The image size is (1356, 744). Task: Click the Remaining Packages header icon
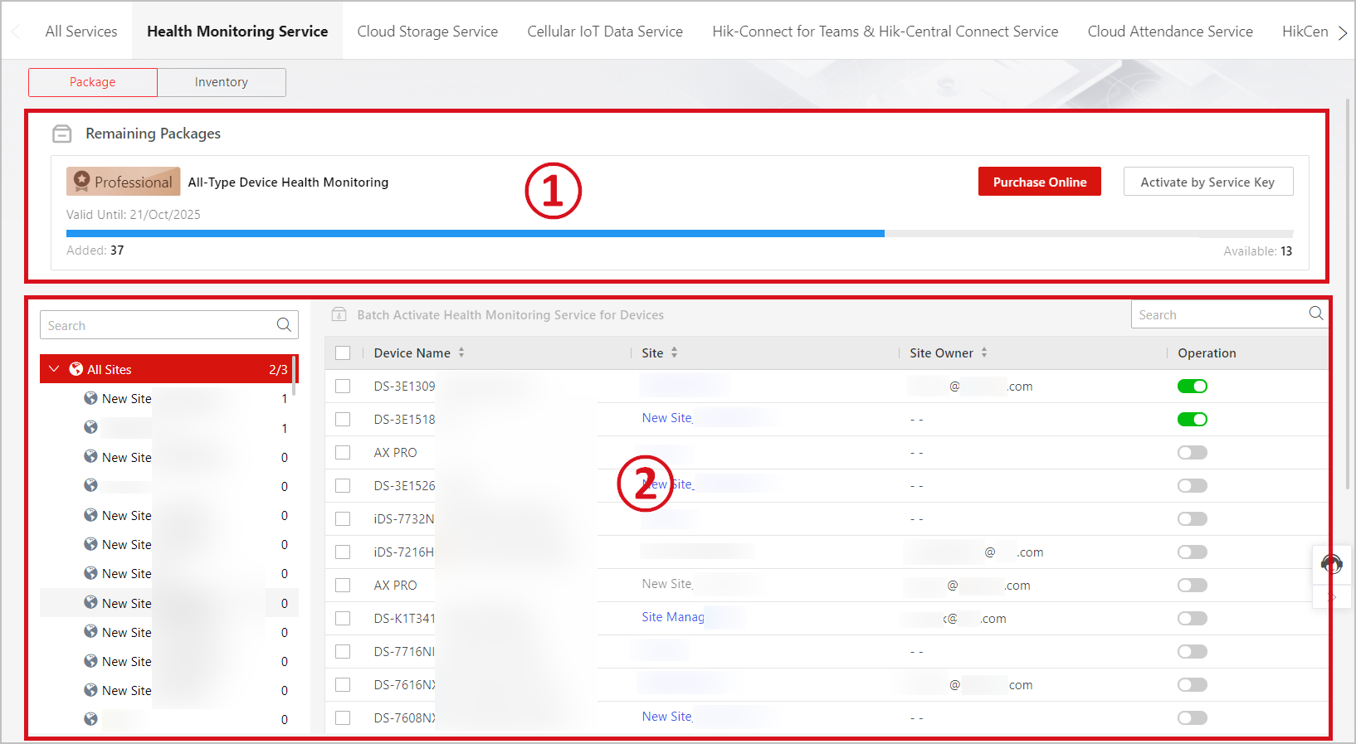62,134
